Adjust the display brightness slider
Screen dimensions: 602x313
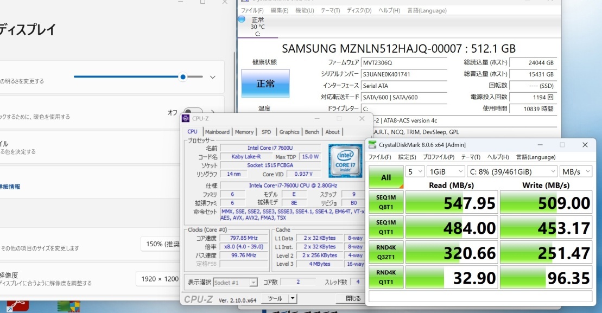pyautogui.click(x=138, y=76)
